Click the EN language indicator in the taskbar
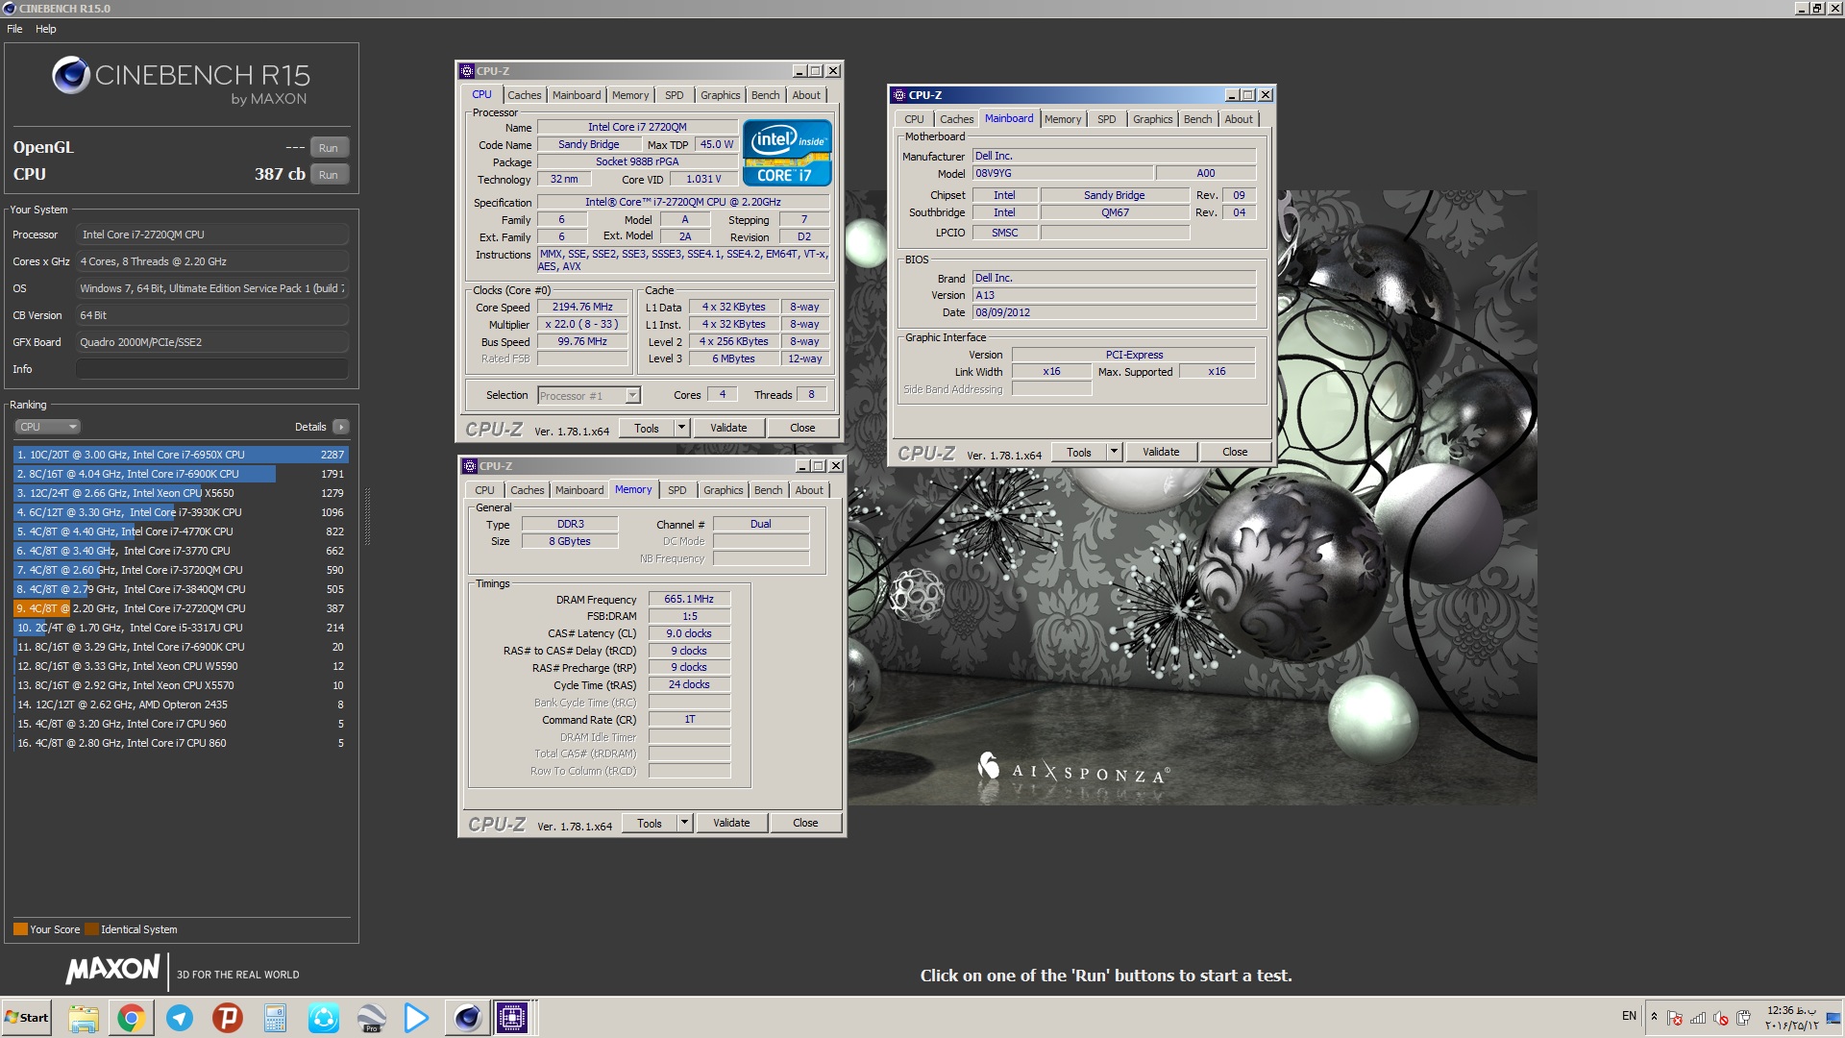 point(1629,1016)
